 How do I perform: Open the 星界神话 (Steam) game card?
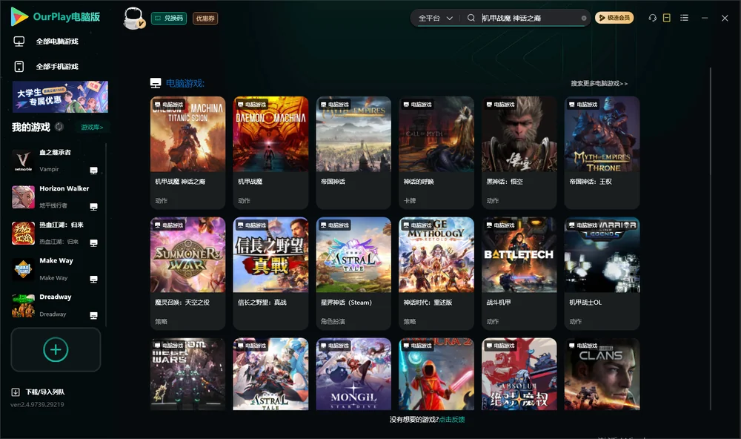[x=353, y=274]
